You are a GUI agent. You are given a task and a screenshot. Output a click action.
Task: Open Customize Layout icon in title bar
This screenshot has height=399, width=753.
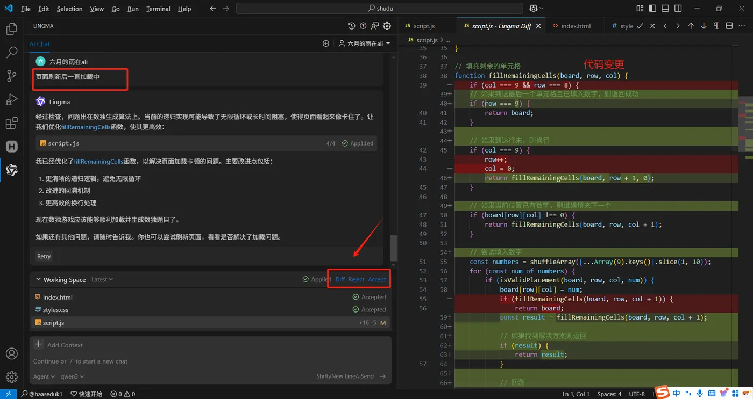[640, 9]
